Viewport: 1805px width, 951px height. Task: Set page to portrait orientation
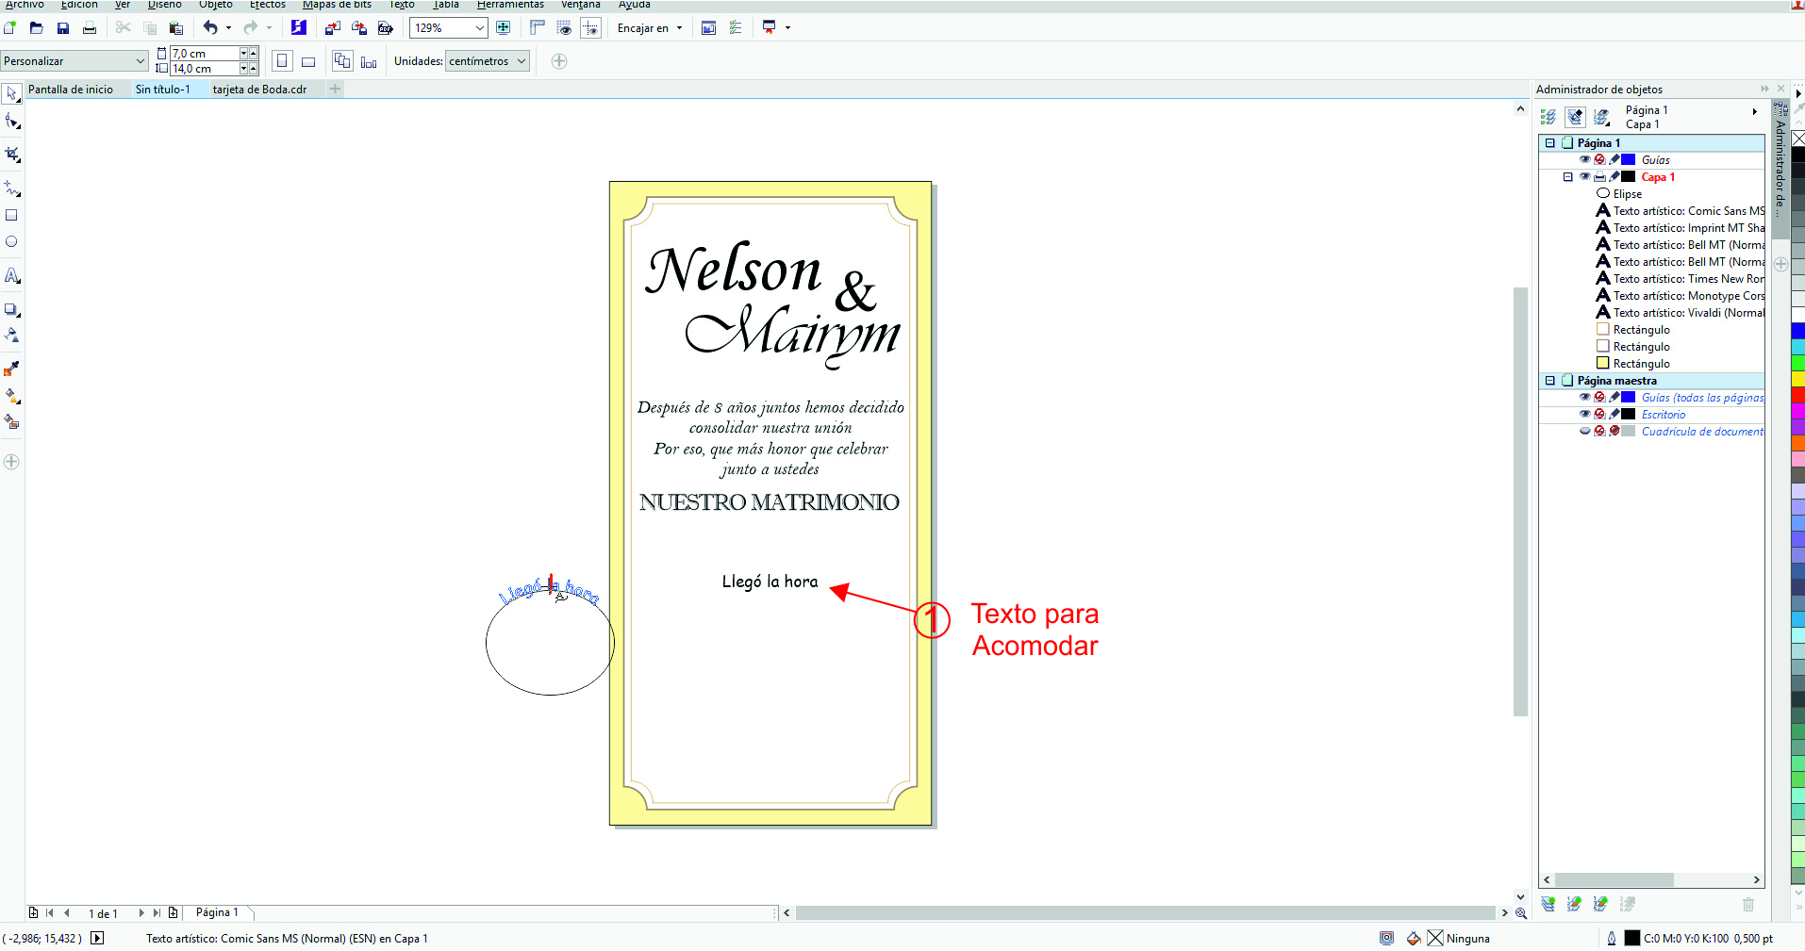[x=281, y=61]
